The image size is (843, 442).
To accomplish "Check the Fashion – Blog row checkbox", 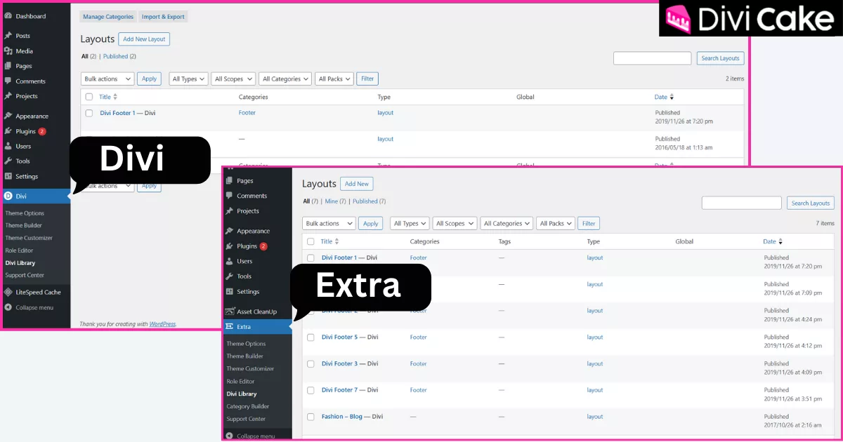I will tap(311, 417).
